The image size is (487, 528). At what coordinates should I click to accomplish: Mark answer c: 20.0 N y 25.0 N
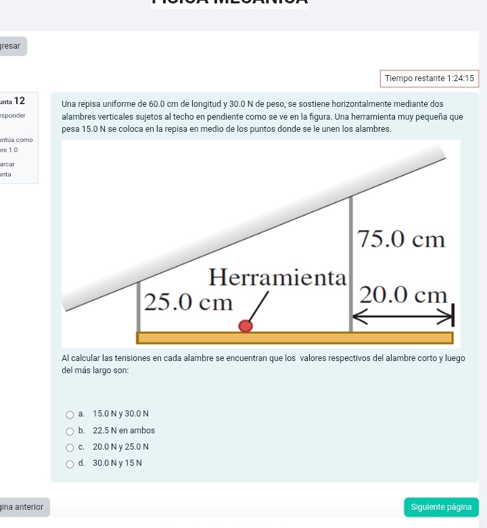70,447
